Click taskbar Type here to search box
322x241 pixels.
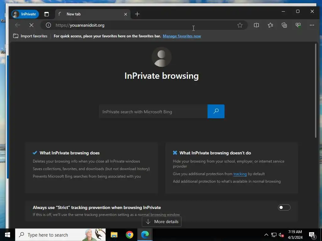coord(60,235)
